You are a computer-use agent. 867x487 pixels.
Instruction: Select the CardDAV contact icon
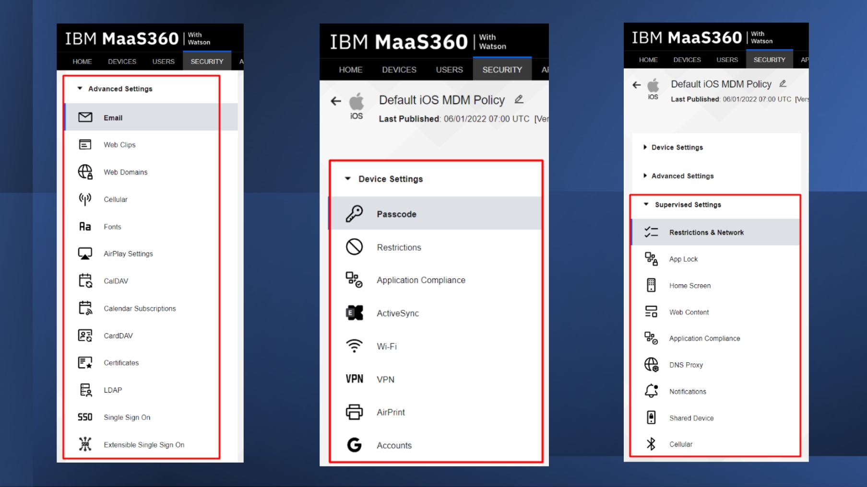[x=85, y=335]
